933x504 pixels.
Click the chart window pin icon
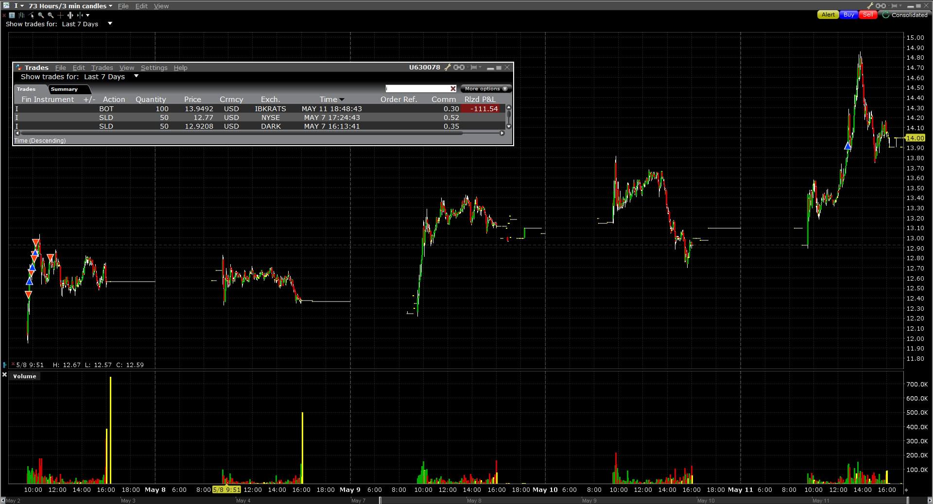894,6
